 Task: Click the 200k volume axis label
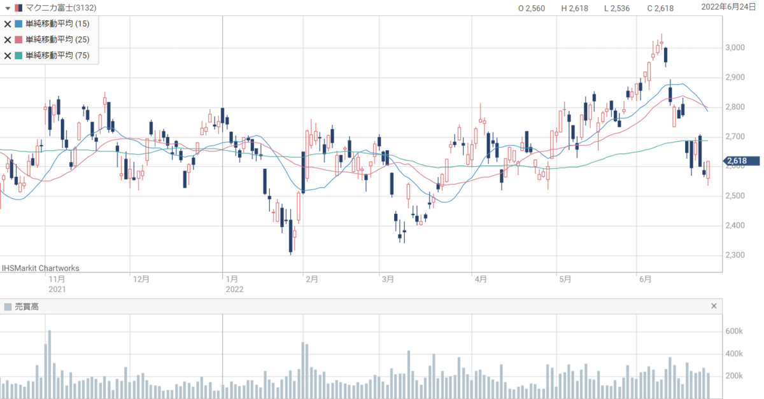(733, 376)
